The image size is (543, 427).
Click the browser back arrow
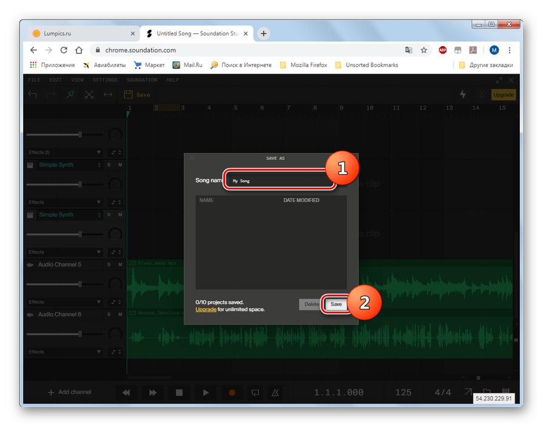tap(33, 50)
